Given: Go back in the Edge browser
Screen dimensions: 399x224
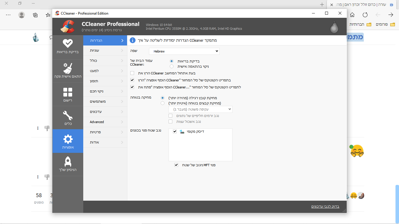Looking at the screenshot, I should (378, 15).
